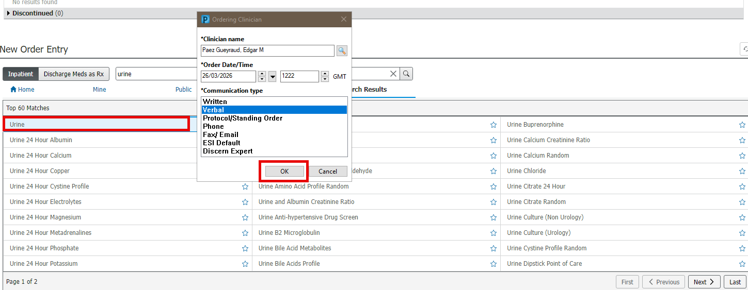Viewport: 748px width, 290px height.
Task: Open the order date calendar dropdown
Action: click(273, 77)
